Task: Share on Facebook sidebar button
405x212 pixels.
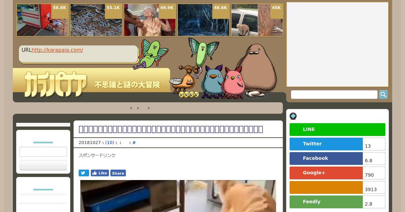Action: (x=326, y=158)
